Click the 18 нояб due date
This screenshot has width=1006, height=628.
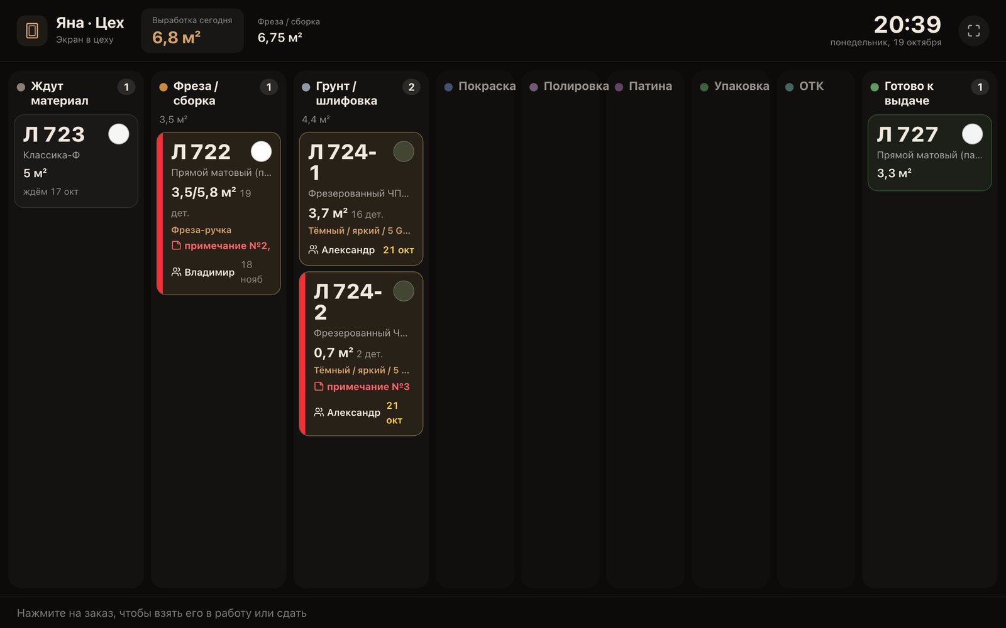[251, 272]
